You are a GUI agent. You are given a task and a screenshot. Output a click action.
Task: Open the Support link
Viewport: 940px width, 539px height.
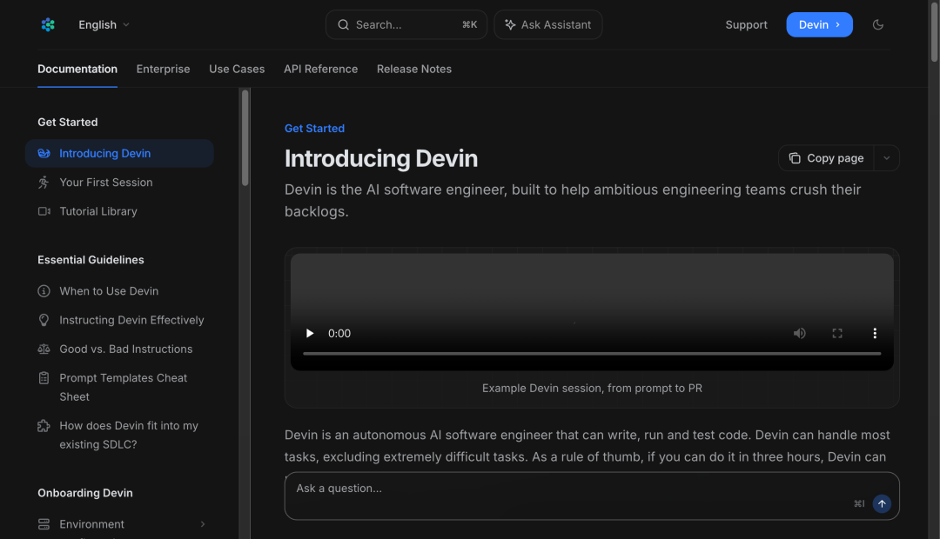(x=746, y=24)
